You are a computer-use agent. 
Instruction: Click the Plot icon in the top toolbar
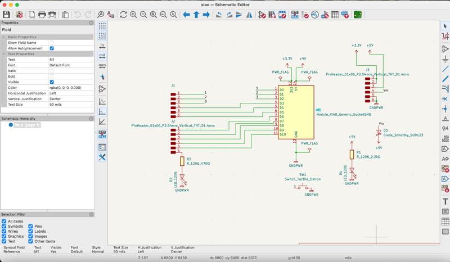pyautogui.click(x=52, y=15)
